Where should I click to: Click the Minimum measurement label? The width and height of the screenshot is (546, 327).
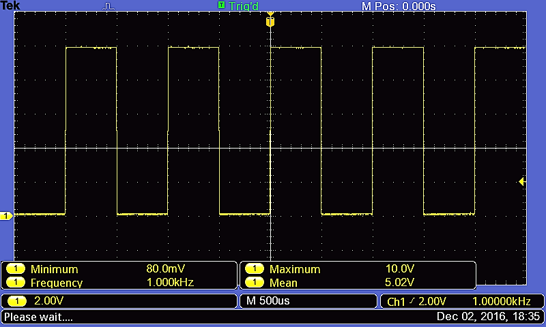pyautogui.click(x=55, y=269)
